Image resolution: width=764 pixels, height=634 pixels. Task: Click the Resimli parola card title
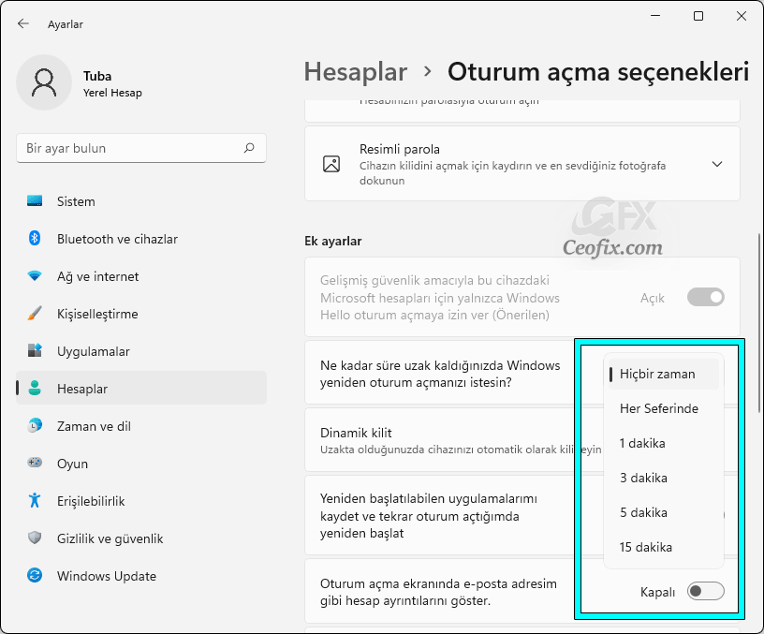(400, 149)
